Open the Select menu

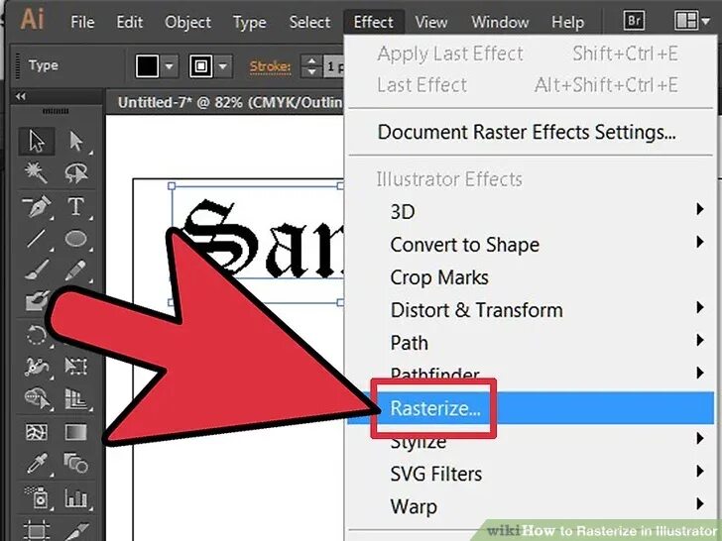(309, 22)
